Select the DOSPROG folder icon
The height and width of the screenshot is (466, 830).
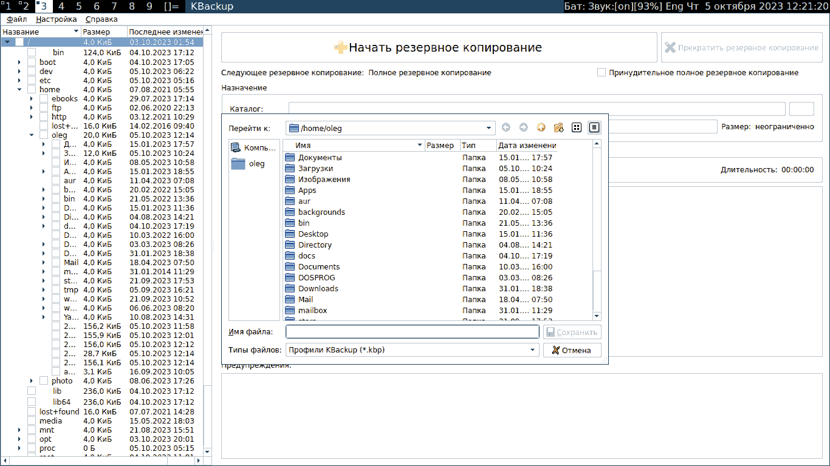tap(290, 278)
